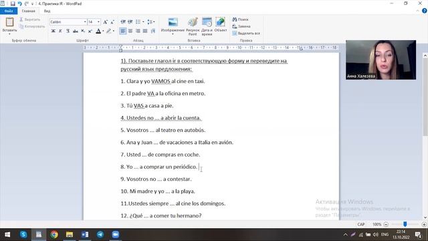The width and height of the screenshot is (428, 241).
Task: Toggle bold (Ж) formatting
Action: click(x=53, y=31)
